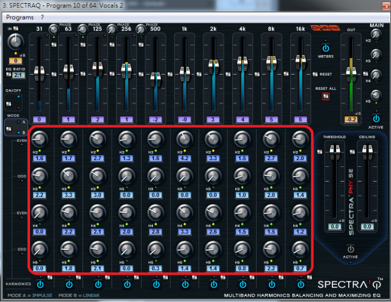The height and width of the screenshot is (302, 391).
Task: Click the PHASE knob next to 125
Action: 82,30
